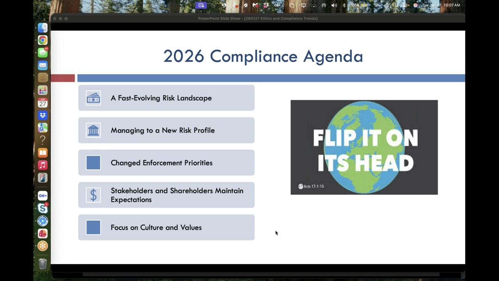Open Dropbox from the dock
499x281 pixels.
(42, 116)
